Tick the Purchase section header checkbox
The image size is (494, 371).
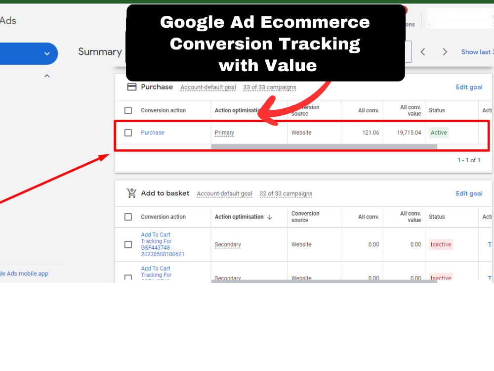pos(128,110)
